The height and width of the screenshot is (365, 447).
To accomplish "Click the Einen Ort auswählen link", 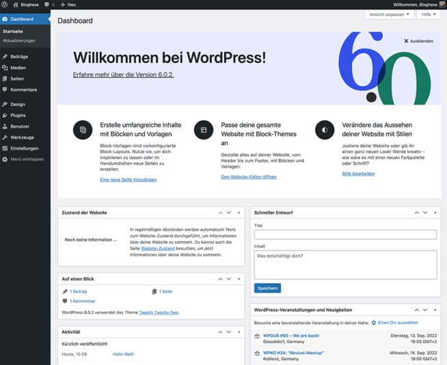I will point(398,323).
